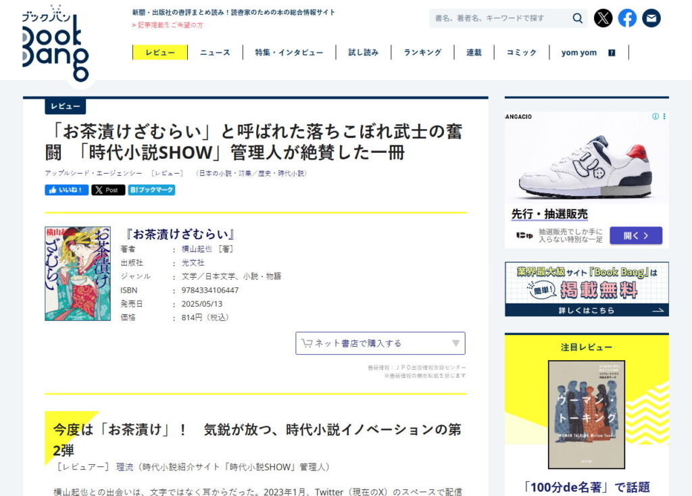Click アップルシード・エージェンシー link
692x496 pixels.
pyautogui.click(x=93, y=174)
